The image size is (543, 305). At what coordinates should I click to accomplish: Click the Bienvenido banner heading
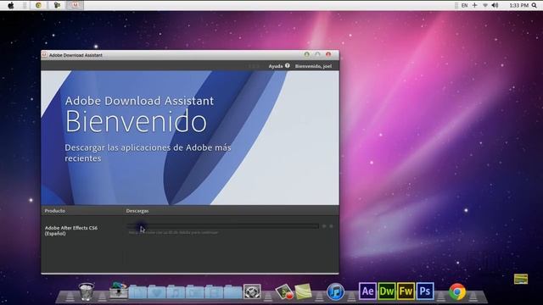(136, 121)
